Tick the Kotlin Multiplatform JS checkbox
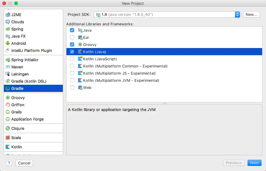 pos(72,73)
